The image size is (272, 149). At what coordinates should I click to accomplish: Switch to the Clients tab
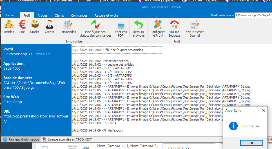coord(59,15)
